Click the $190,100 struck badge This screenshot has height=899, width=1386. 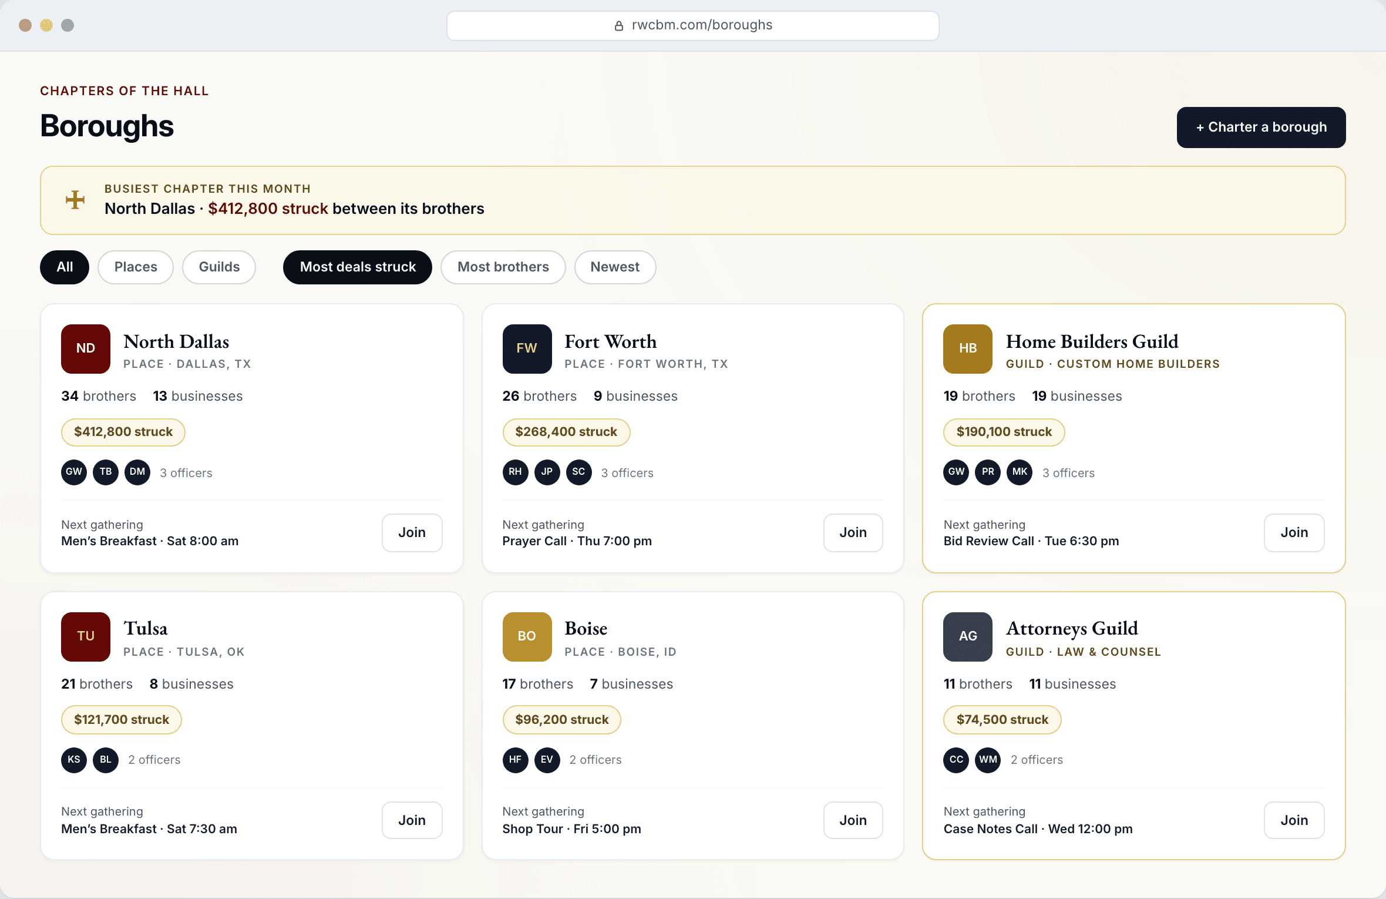1004,432
